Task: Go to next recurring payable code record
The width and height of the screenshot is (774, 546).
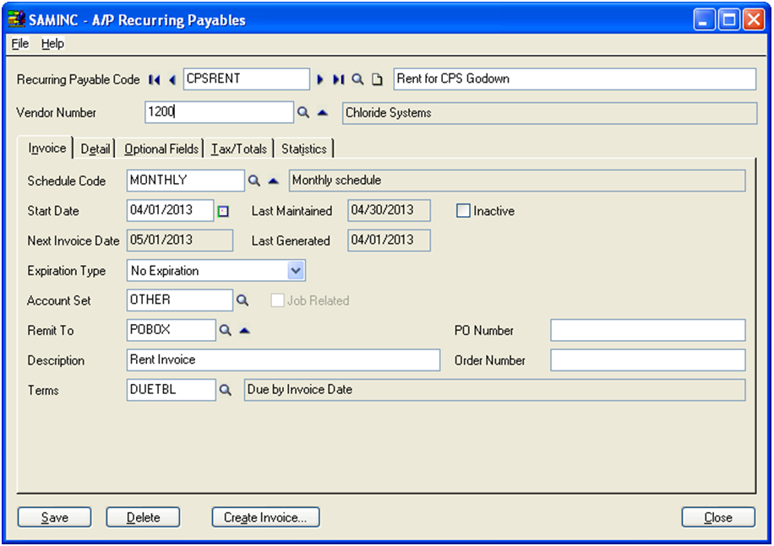Action: 320,79
